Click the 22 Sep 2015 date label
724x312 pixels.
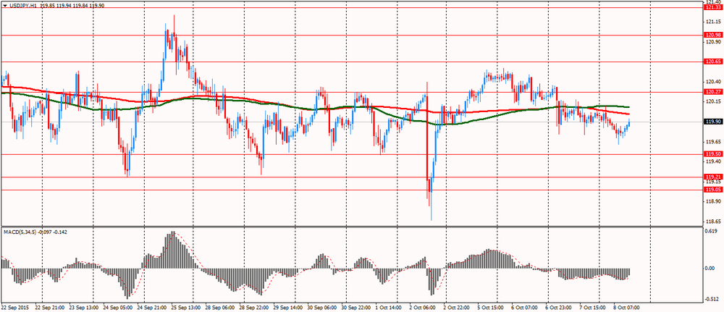pyautogui.click(x=13, y=306)
